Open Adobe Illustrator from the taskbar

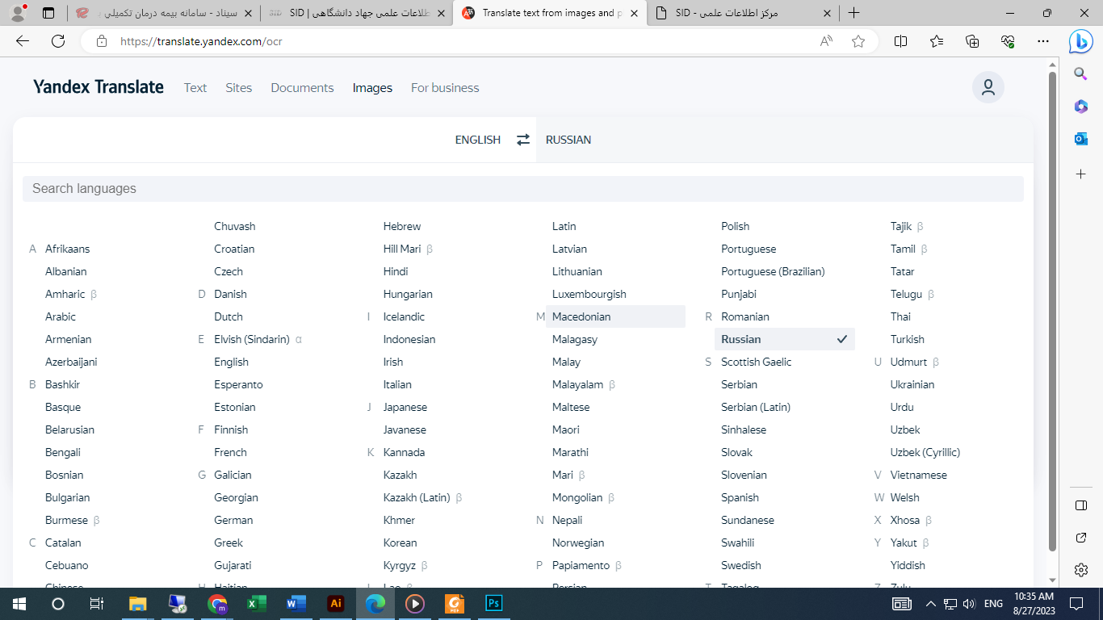pos(336,603)
